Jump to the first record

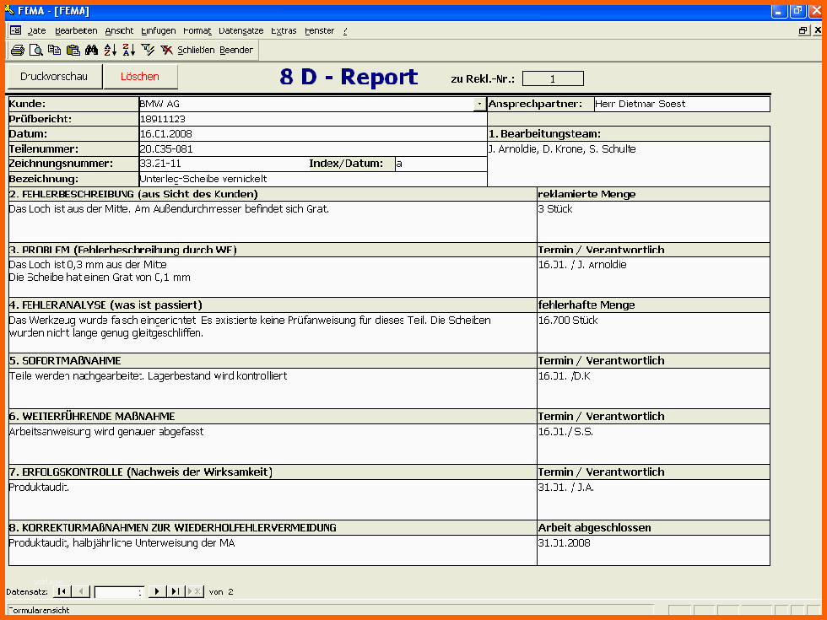tap(62, 591)
